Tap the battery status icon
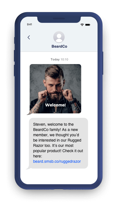117x202 pixels. (88, 25)
